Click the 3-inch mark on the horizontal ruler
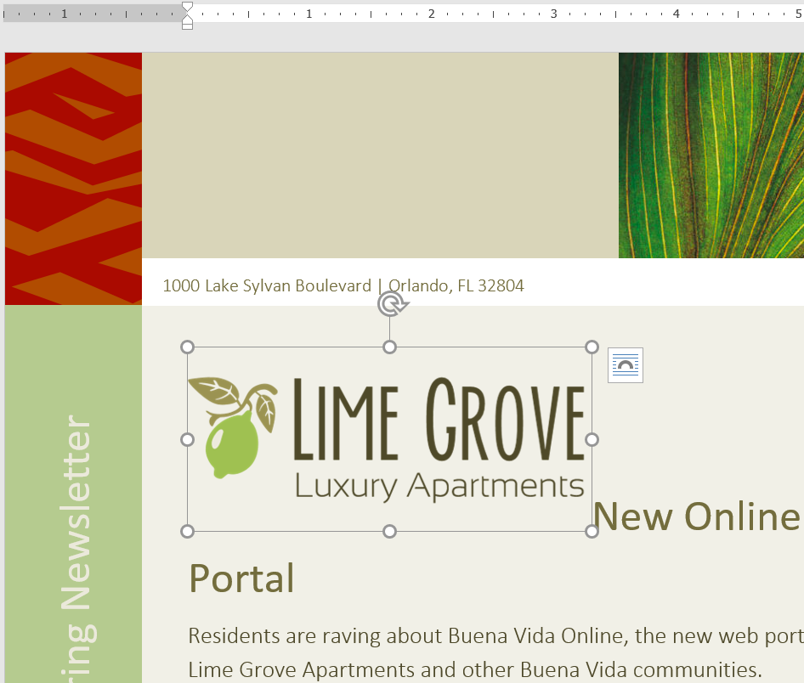 tap(553, 14)
